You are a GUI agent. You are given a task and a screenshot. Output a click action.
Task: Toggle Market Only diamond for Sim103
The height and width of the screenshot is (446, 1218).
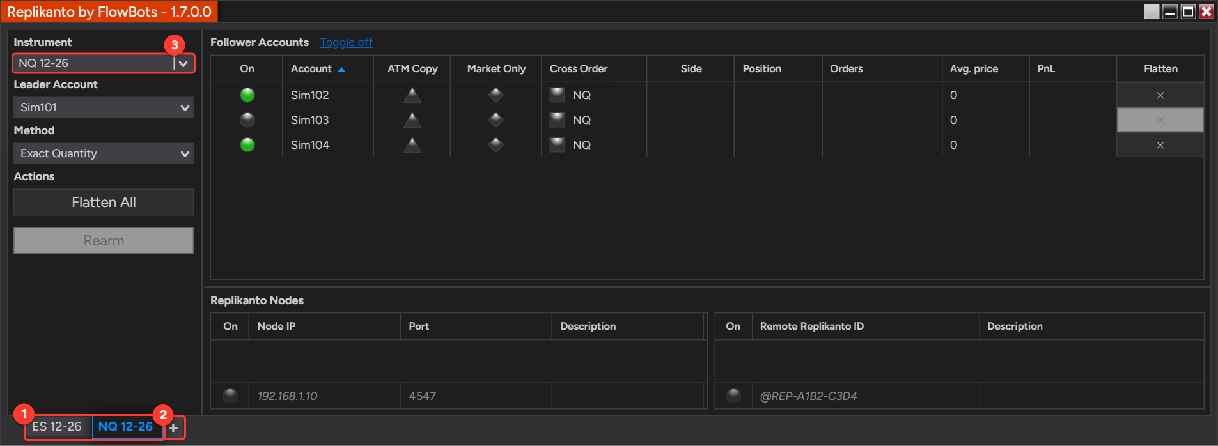(496, 120)
